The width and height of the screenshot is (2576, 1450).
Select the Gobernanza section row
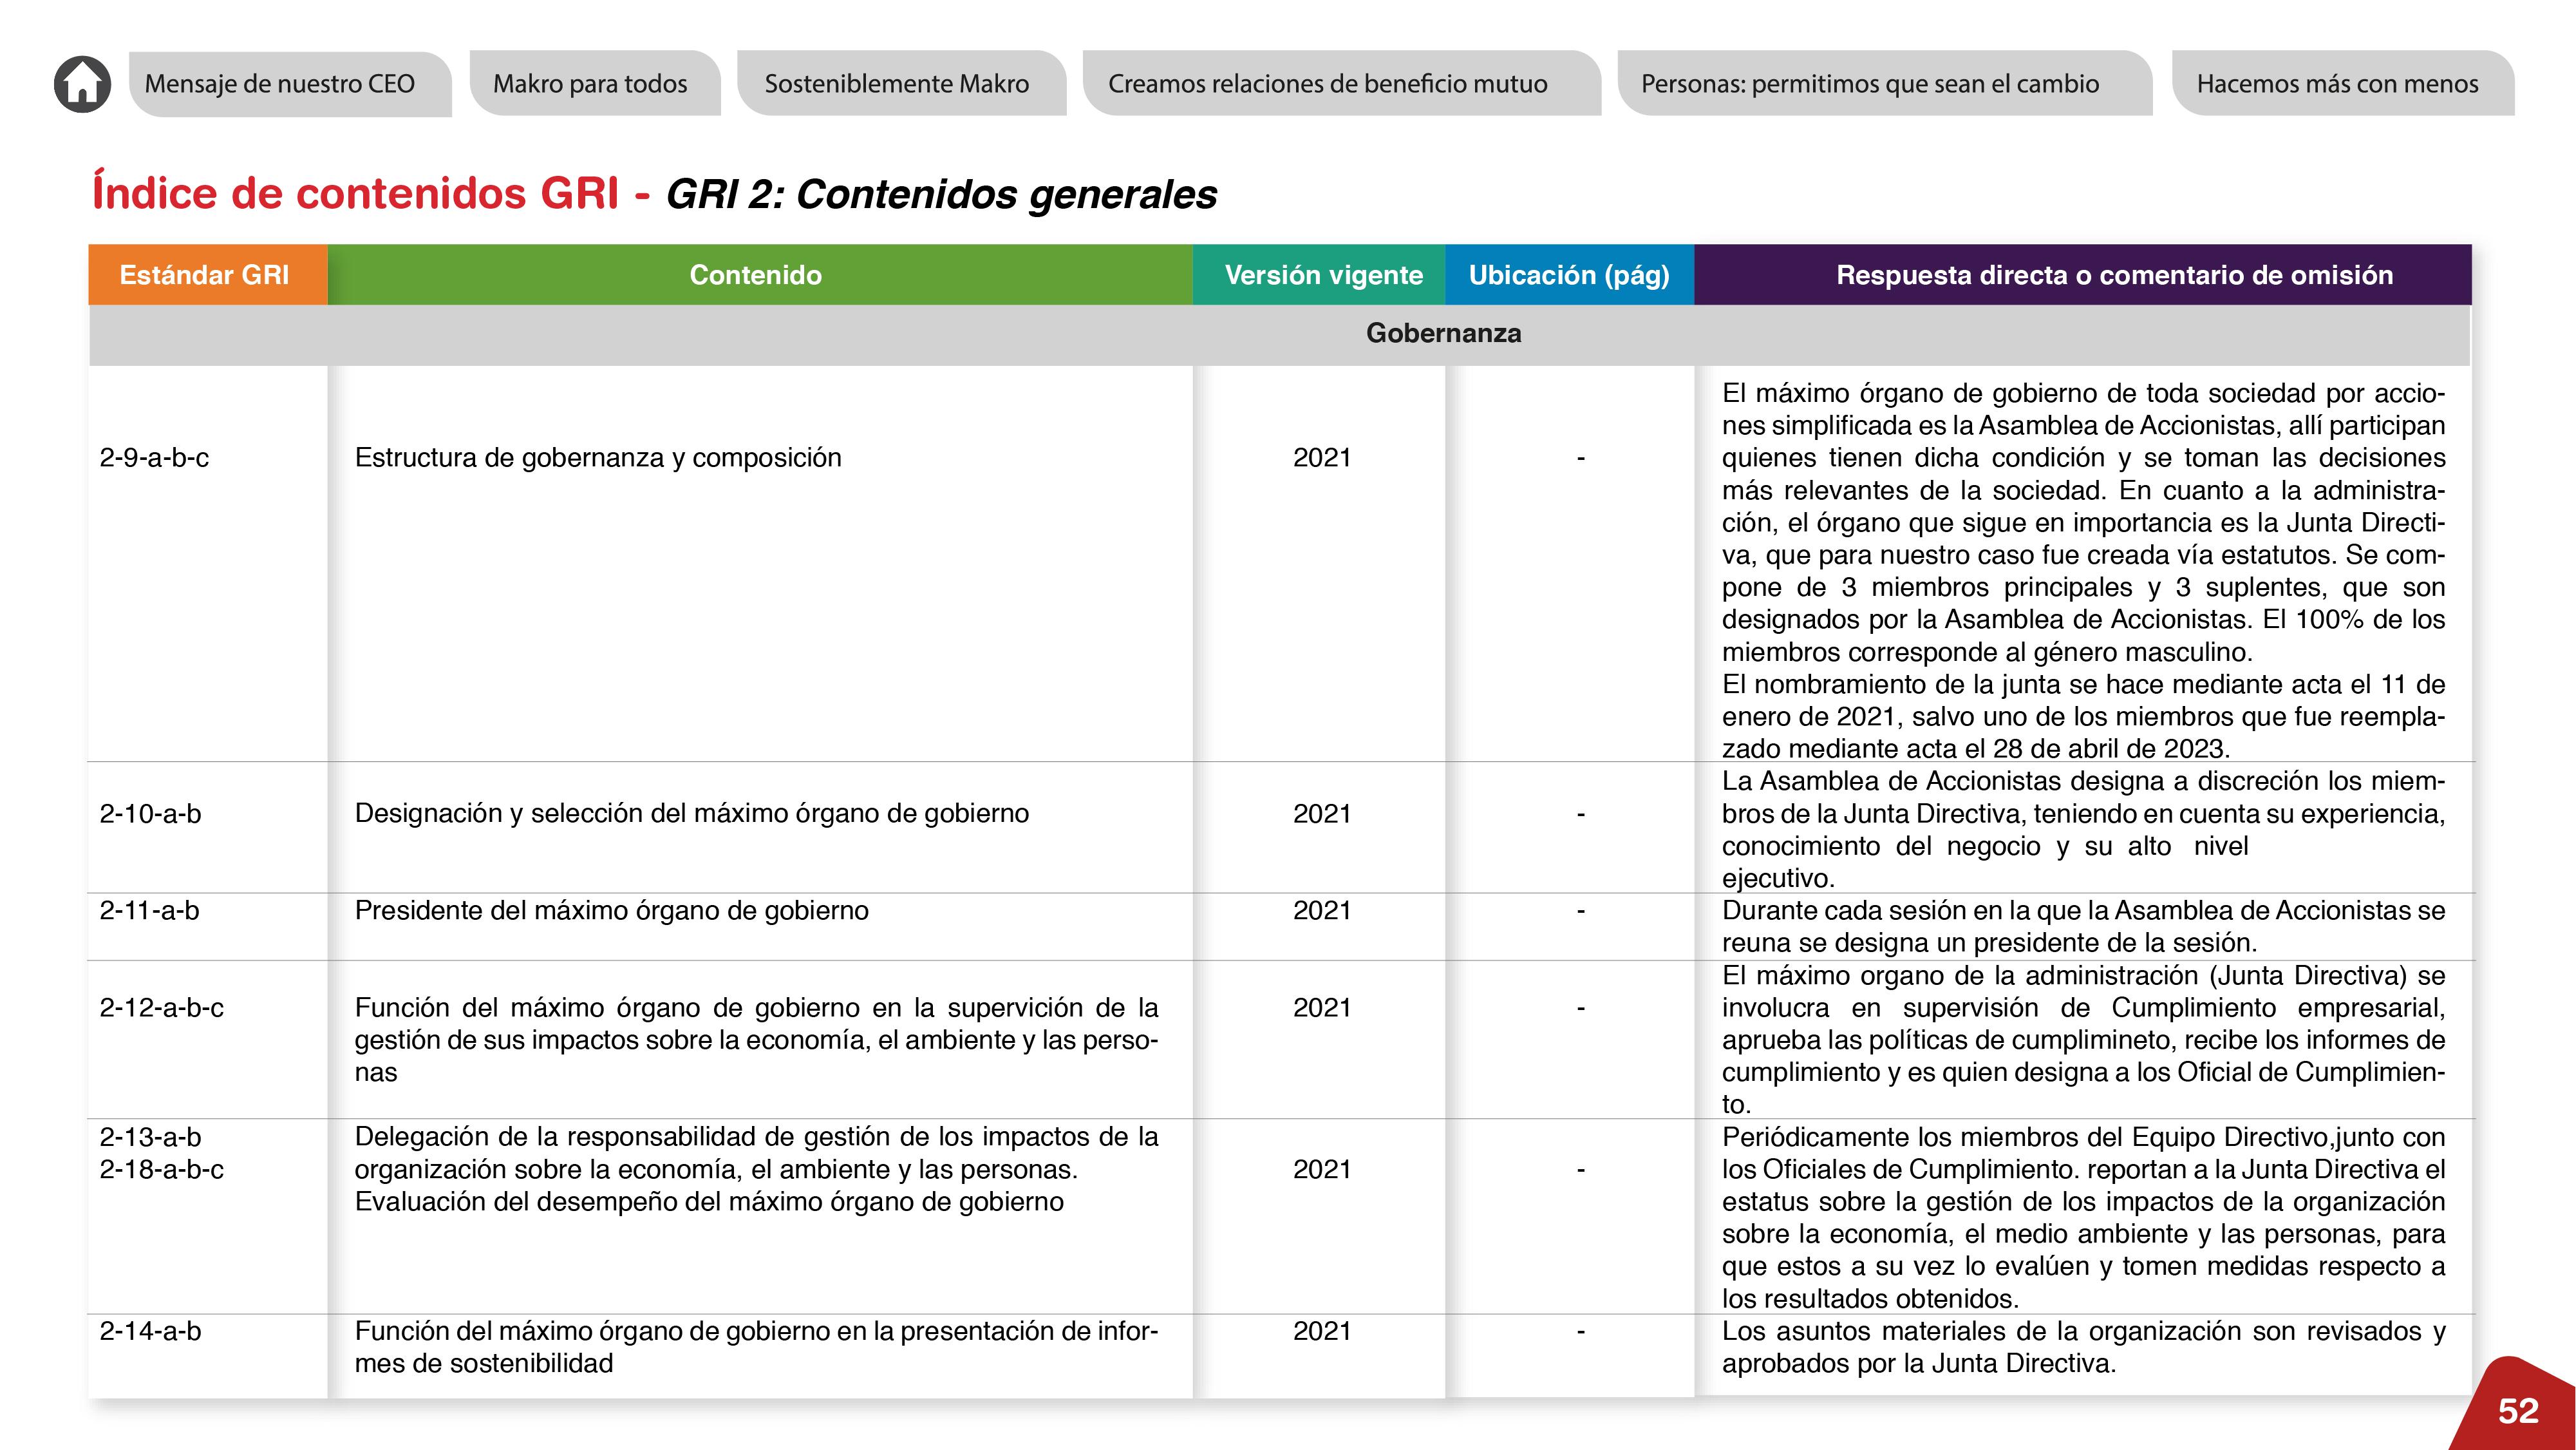1443,333
